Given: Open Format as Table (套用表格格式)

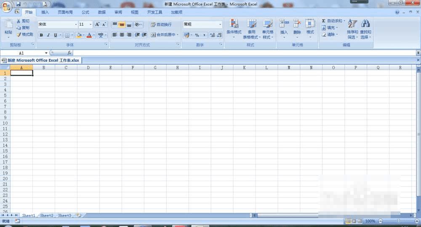Looking at the screenshot, I should pos(252,29).
